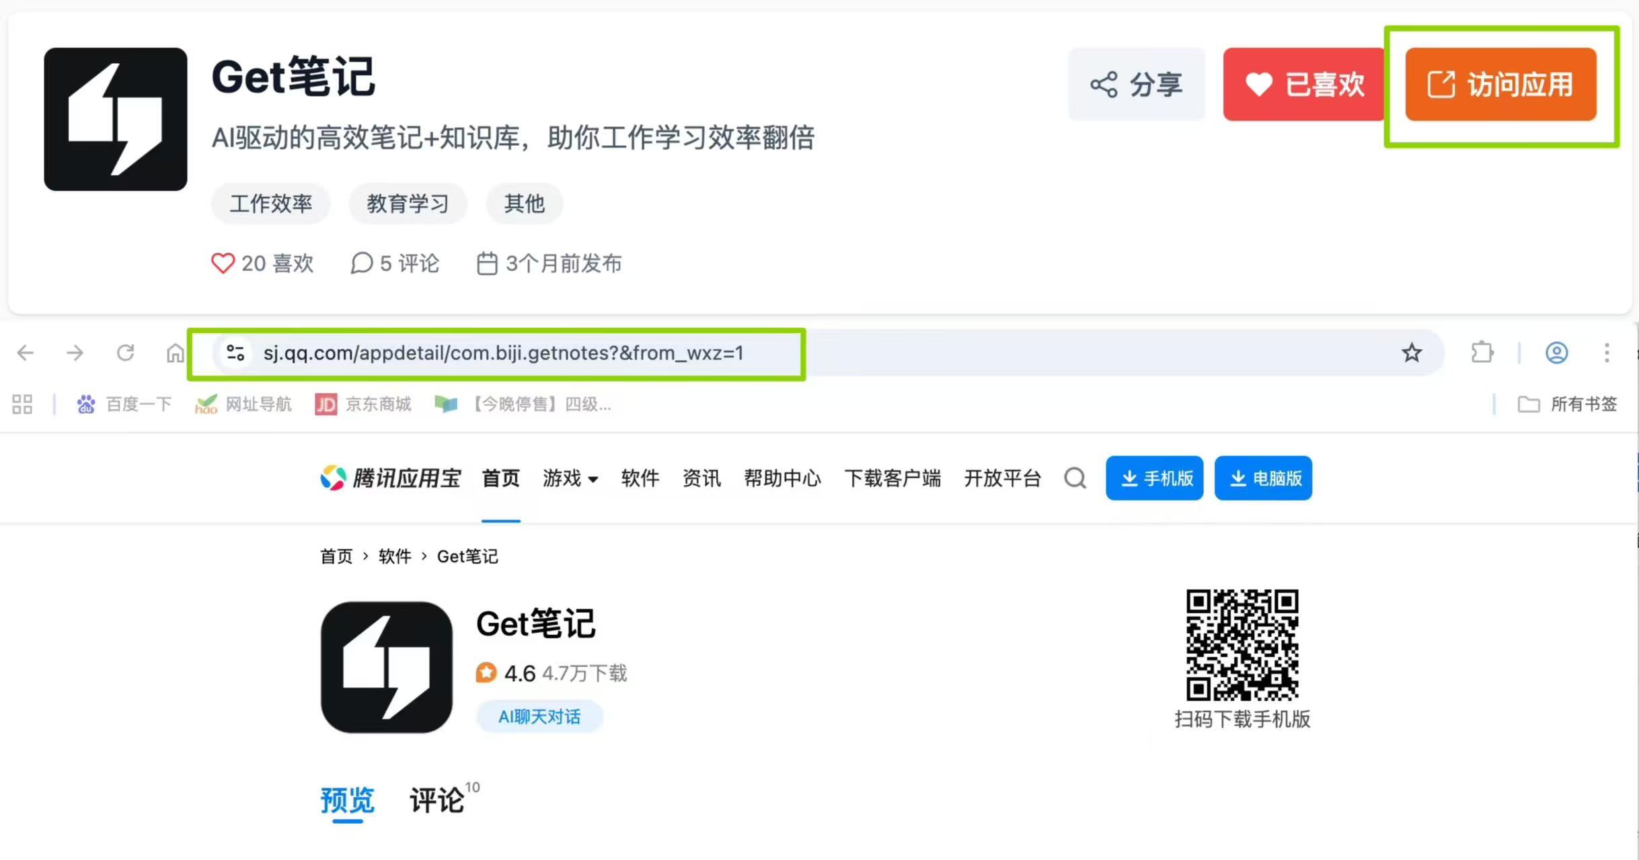1639x860 pixels.
Task: Open the extensions puzzle icon
Action: (1482, 353)
